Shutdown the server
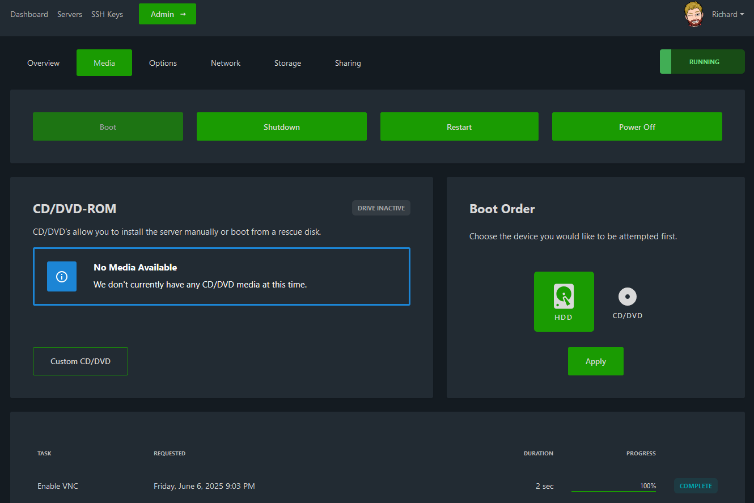Image resolution: width=754 pixels, height=503 pixels. click(x=282, y=126)
